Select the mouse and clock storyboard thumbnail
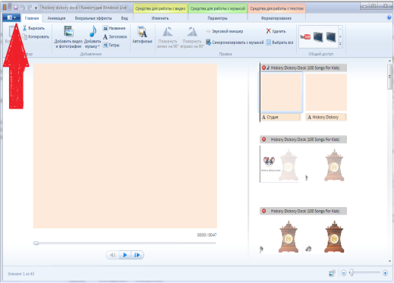Viewport: 394px width, 283px height. [x=280, y=164]
